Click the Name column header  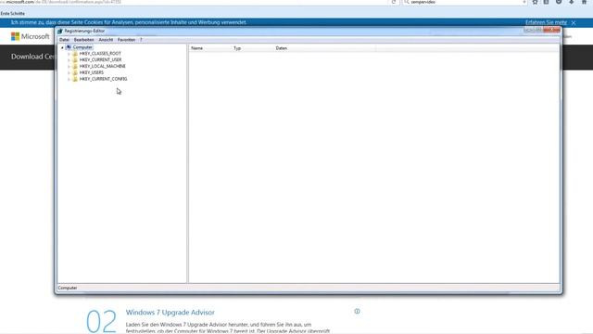(x=210, y=48)
